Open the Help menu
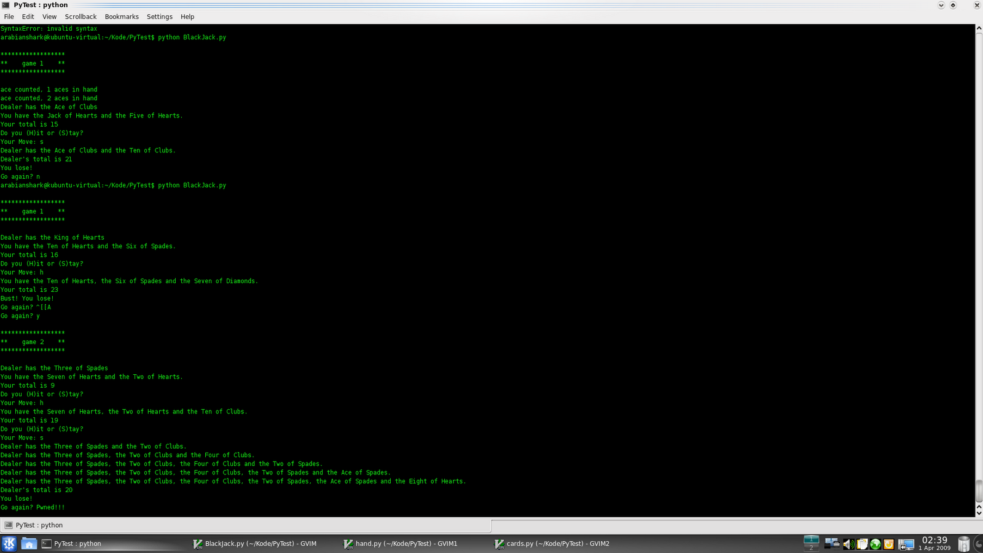 pyautogui.click(x=187, y=17)
